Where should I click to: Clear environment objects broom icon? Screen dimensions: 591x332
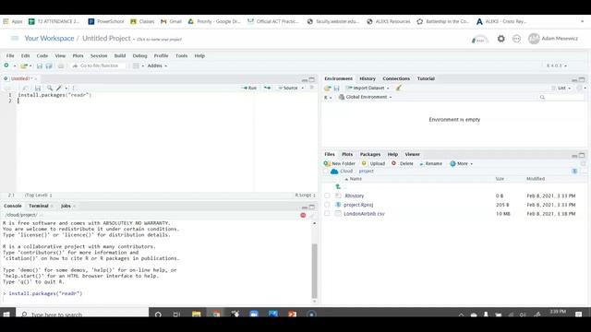tap(398, 88)
